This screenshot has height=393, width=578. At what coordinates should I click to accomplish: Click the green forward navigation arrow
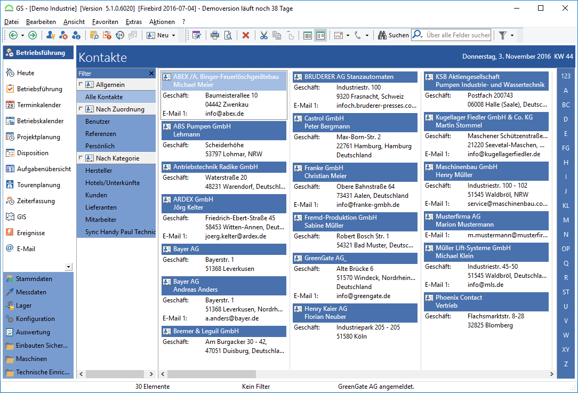point(33,35)
